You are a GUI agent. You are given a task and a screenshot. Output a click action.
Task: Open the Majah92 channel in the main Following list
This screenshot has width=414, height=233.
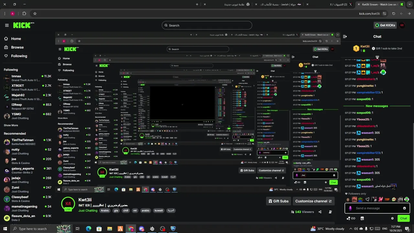click(27, 97)
